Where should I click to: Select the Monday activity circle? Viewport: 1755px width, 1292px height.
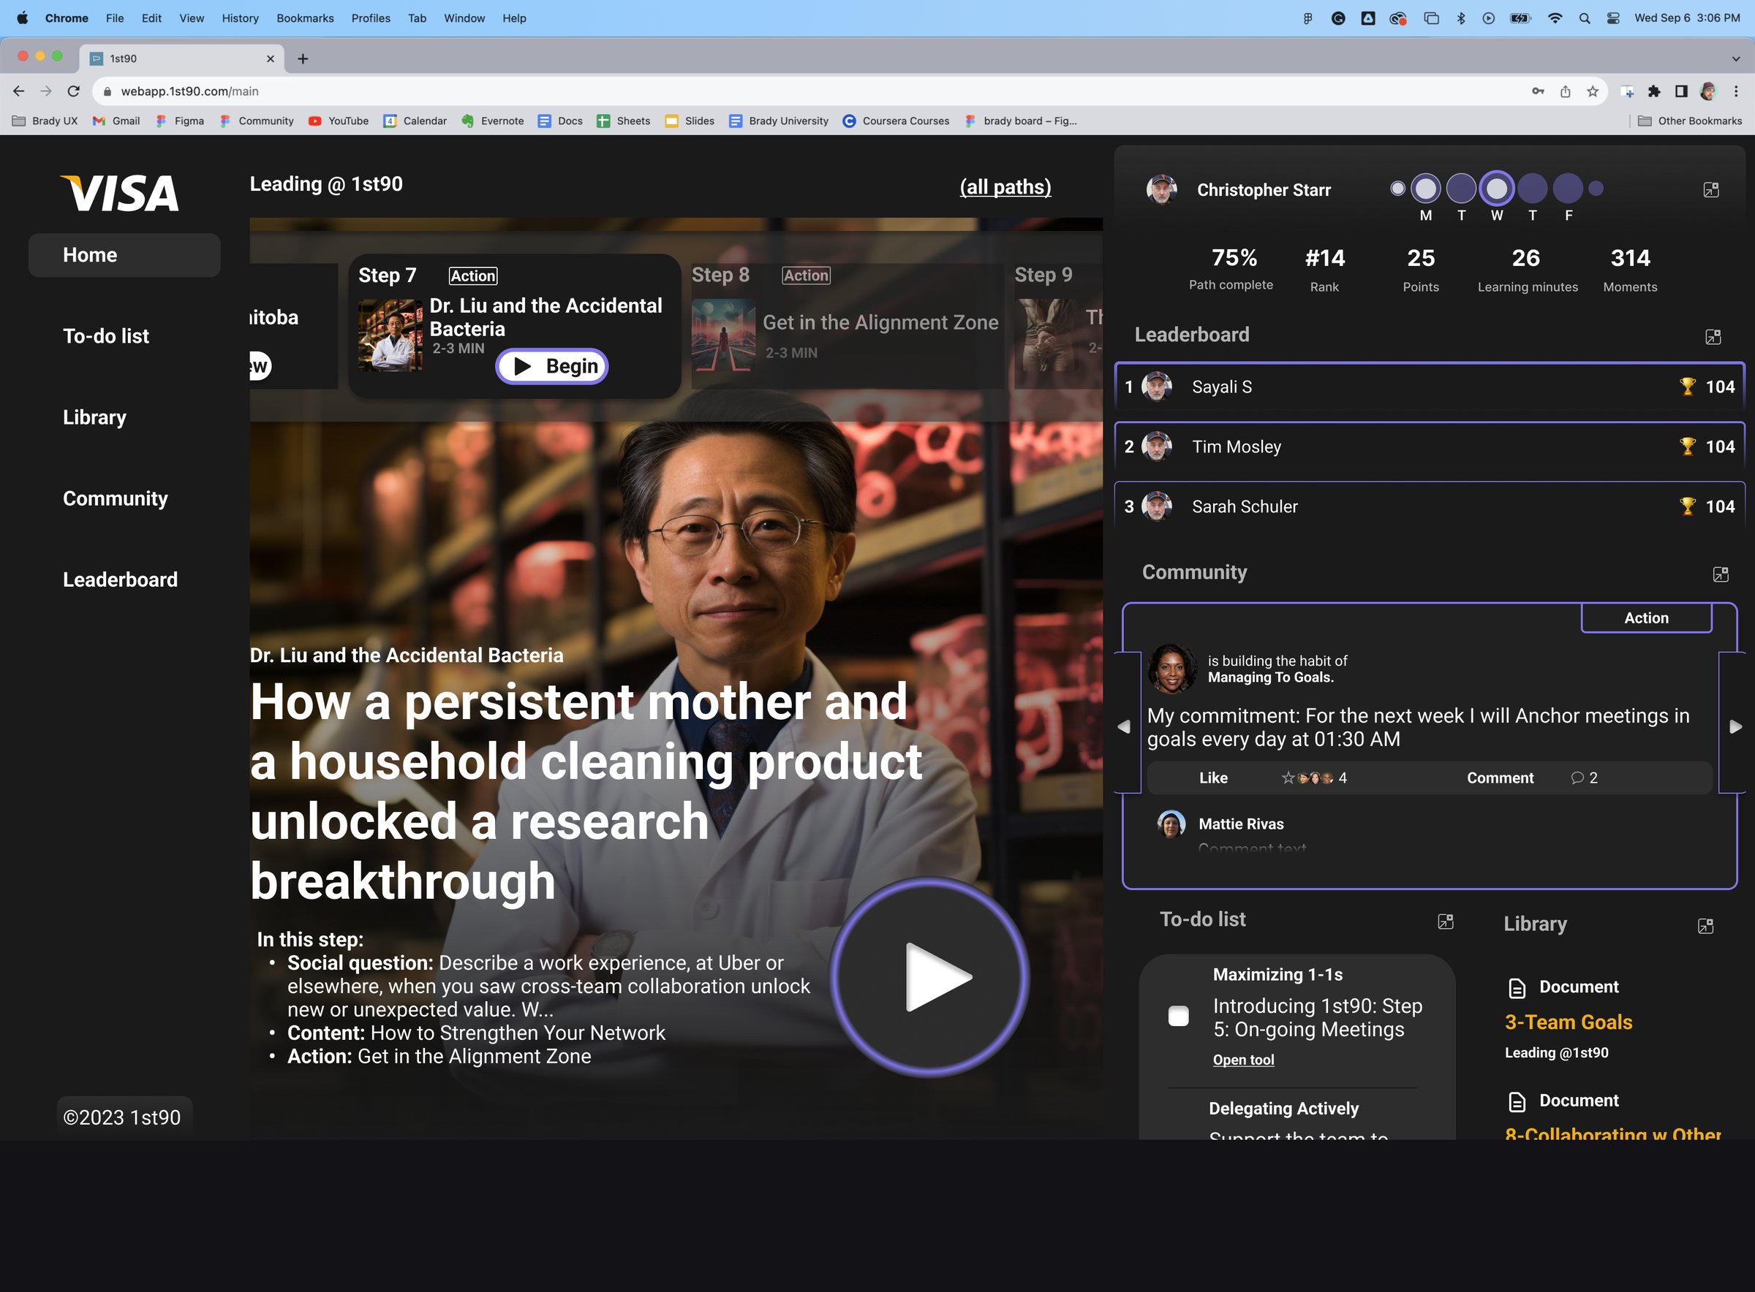click(x=1426, y=189)
